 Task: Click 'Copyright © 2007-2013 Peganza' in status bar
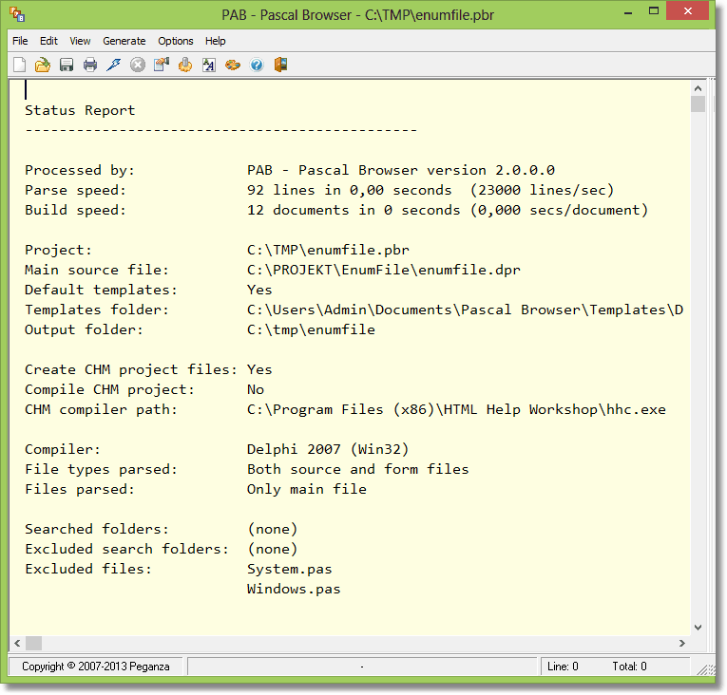(x=96, y=667)
